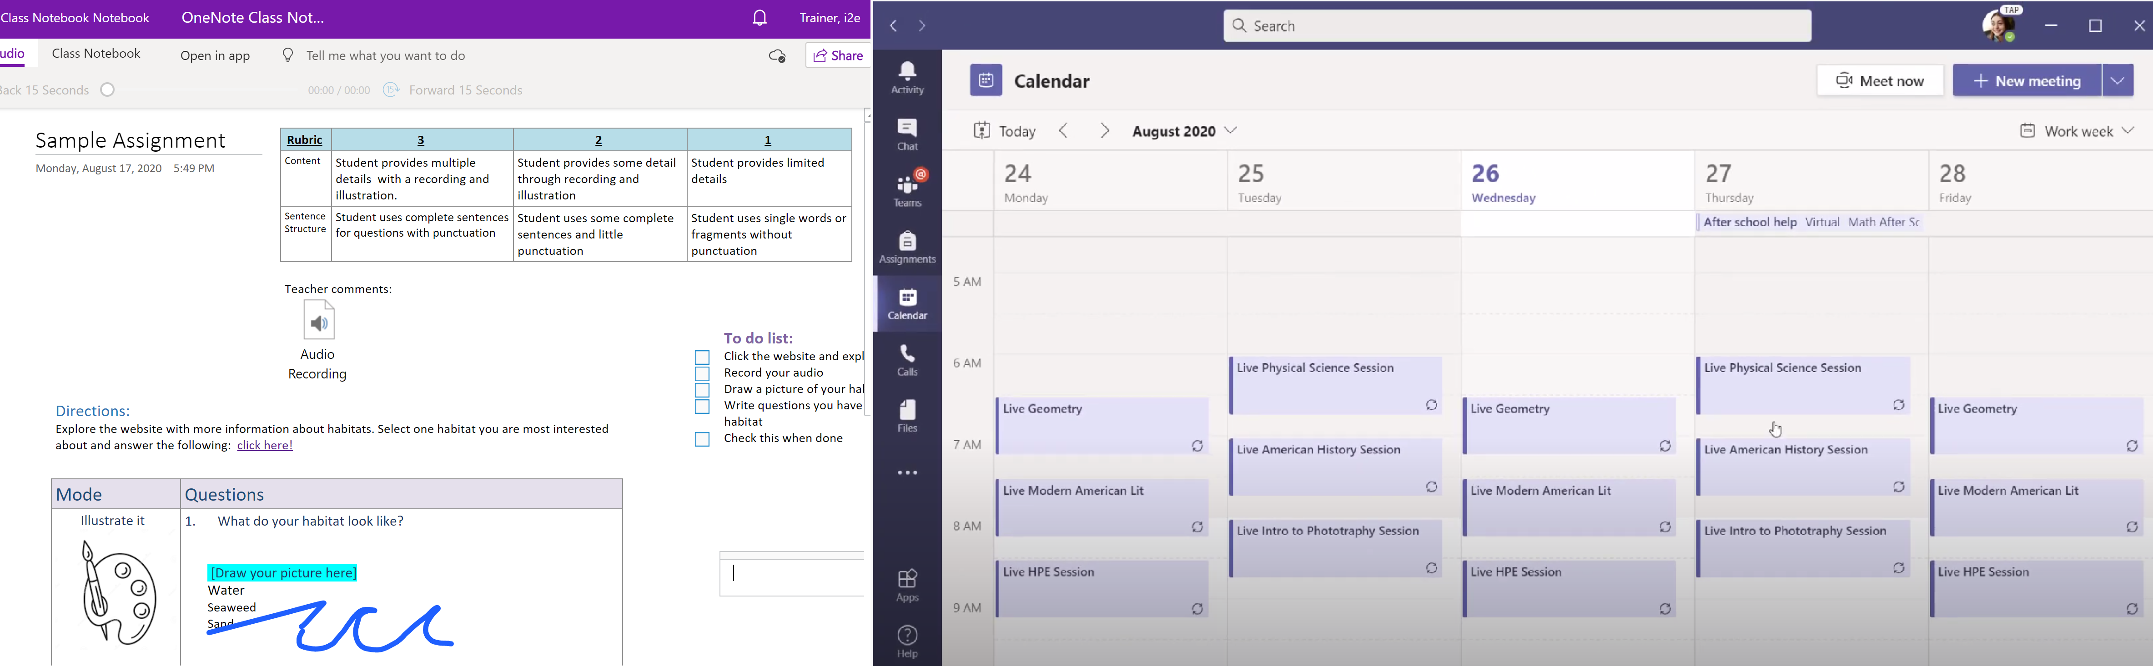The height and width of the screenshot is (666, 2153).
Task: Go forward with Teams navigation arrow
Action: [x=922, y=26]
